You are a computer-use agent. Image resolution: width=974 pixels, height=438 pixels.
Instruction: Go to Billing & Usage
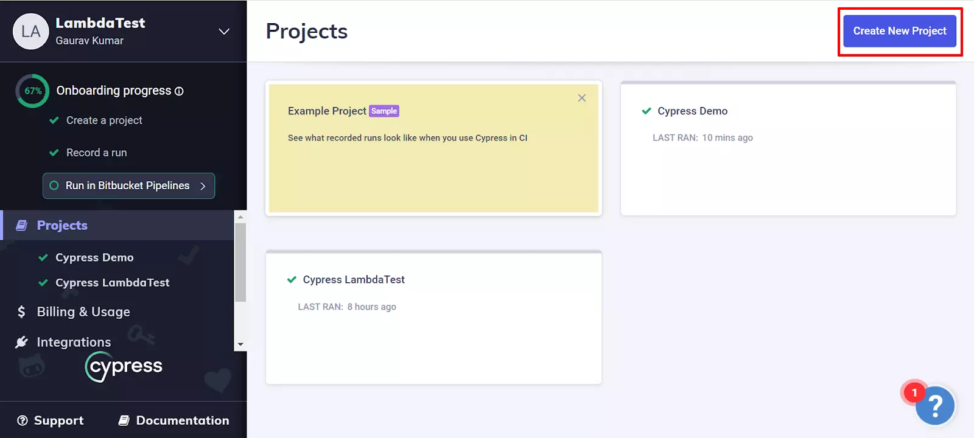coord(83,312)
